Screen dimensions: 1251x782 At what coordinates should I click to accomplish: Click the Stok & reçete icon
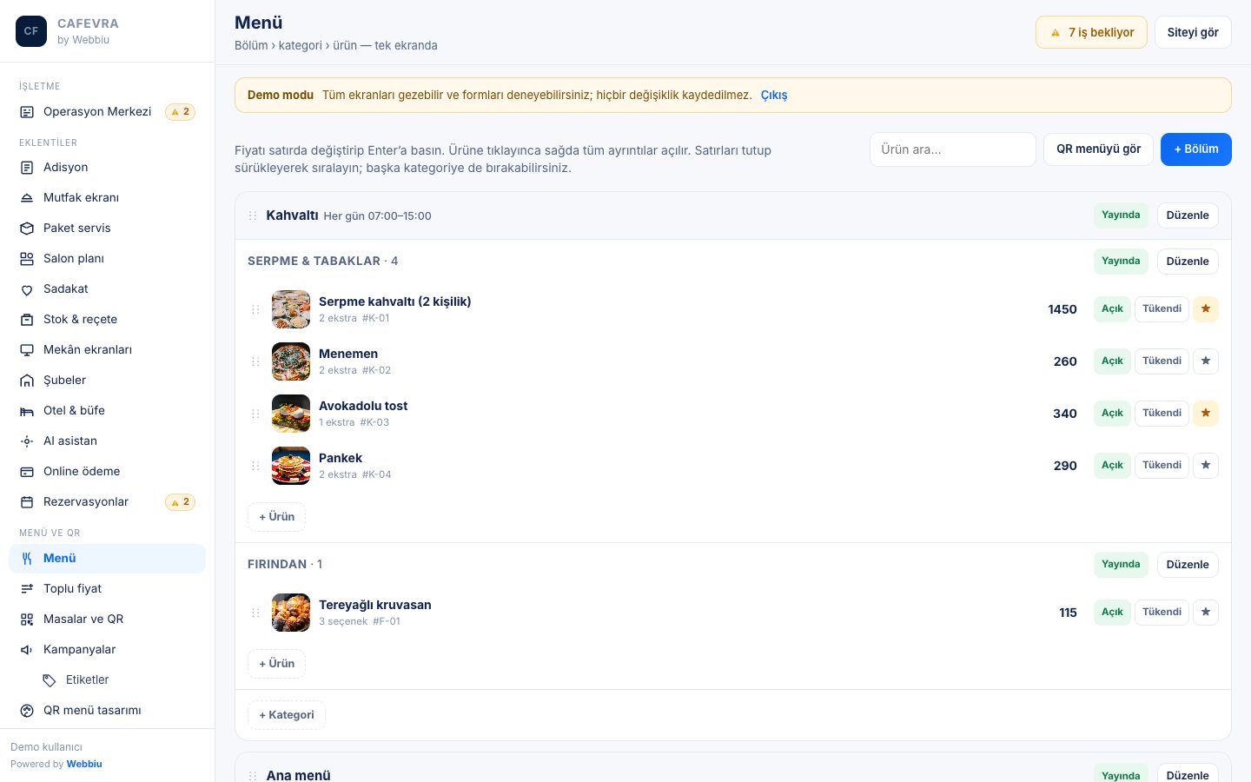pyautogui.click(x=27, y=320)
